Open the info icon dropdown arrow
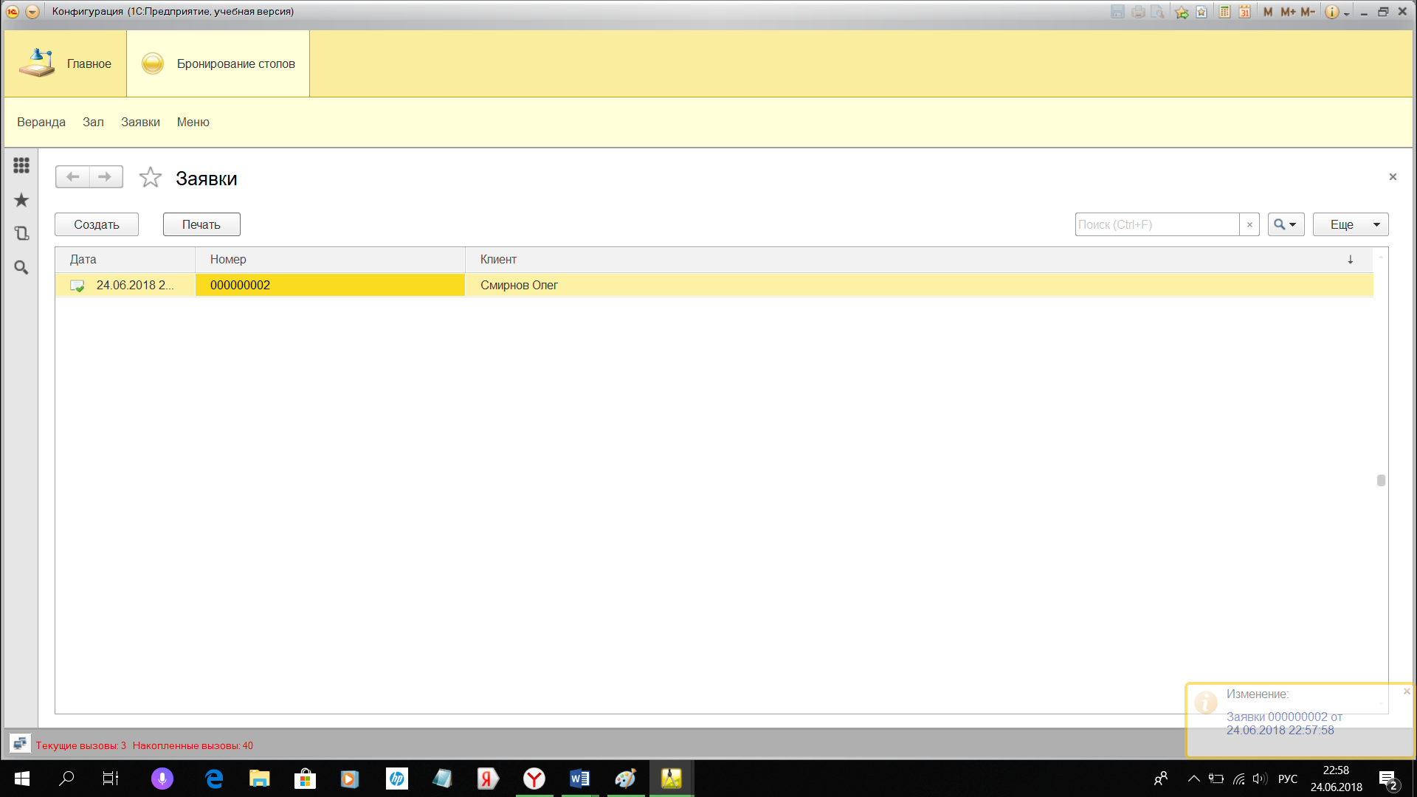 [1347, 13]
